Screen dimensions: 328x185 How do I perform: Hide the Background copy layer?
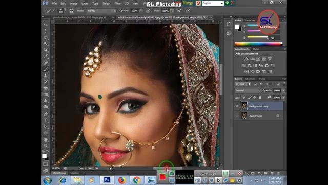tap(237, 106)
